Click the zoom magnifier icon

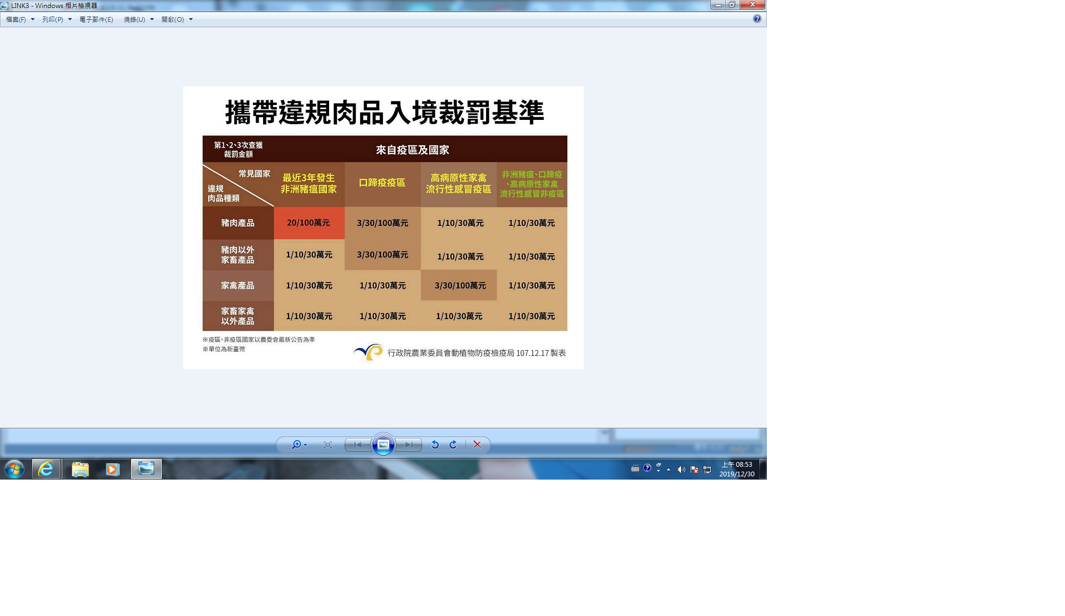297,444
